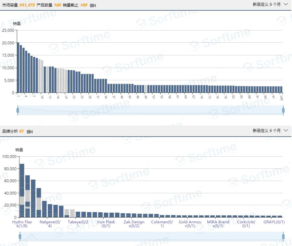The width and height of the screenshot is (292, 246).
Task: Click the Takeya(0/2) brand label
Action: tap(78, 224)
